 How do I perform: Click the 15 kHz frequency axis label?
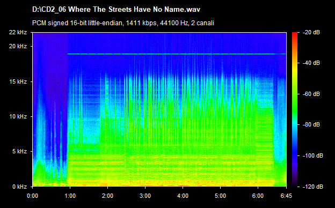tap(18, 81)
